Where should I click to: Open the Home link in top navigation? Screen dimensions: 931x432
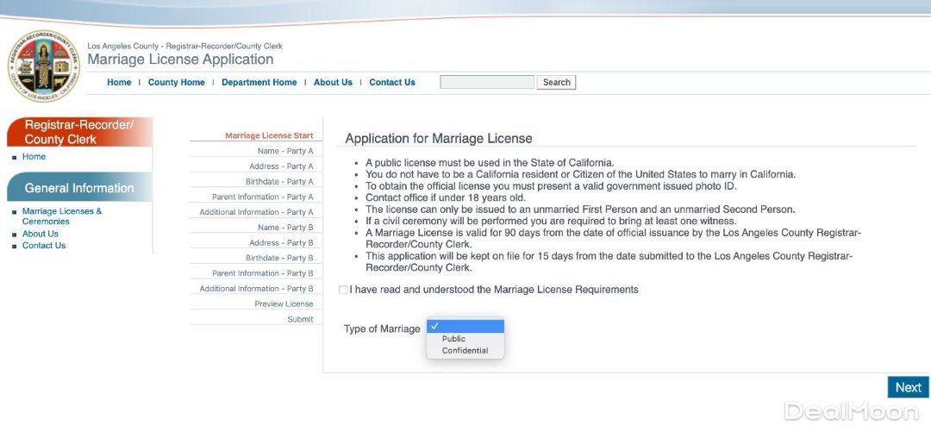pos(119,83)
